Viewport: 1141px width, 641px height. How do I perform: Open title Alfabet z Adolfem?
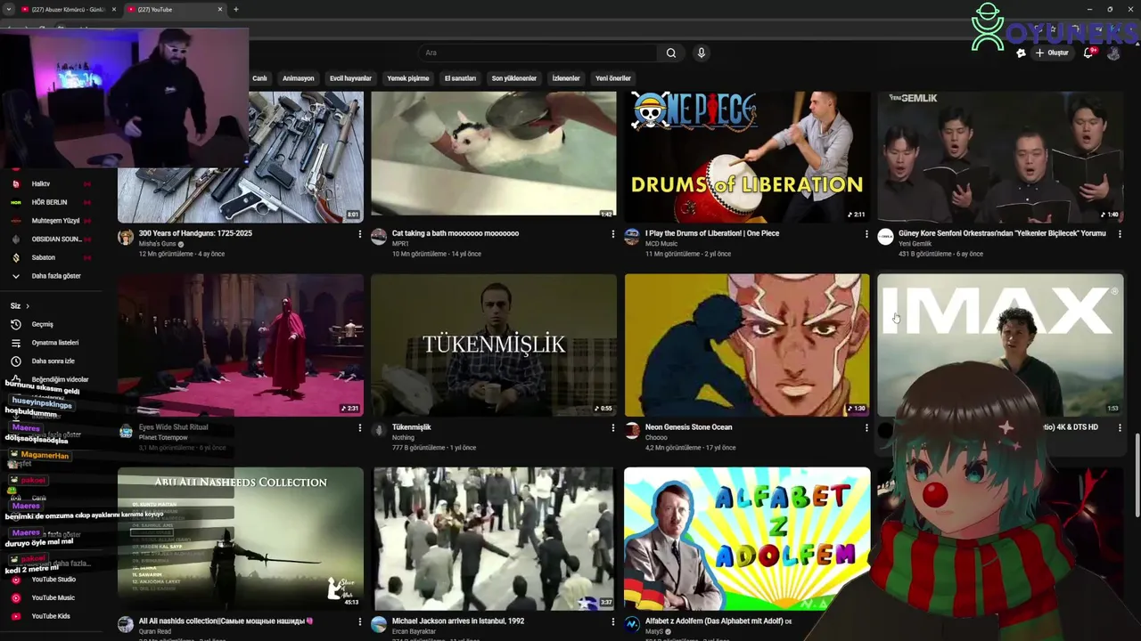[718, 621]
